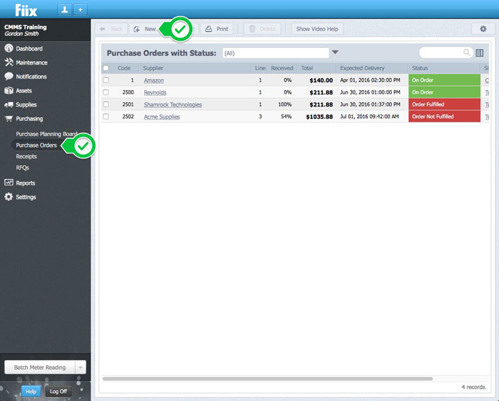The height and width of the screenshot is (401, 499).
Task: Click the $1035.88 total cell
Action: 319,116
